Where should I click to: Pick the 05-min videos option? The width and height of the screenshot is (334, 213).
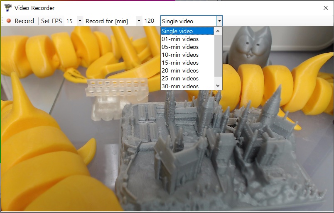187,47
